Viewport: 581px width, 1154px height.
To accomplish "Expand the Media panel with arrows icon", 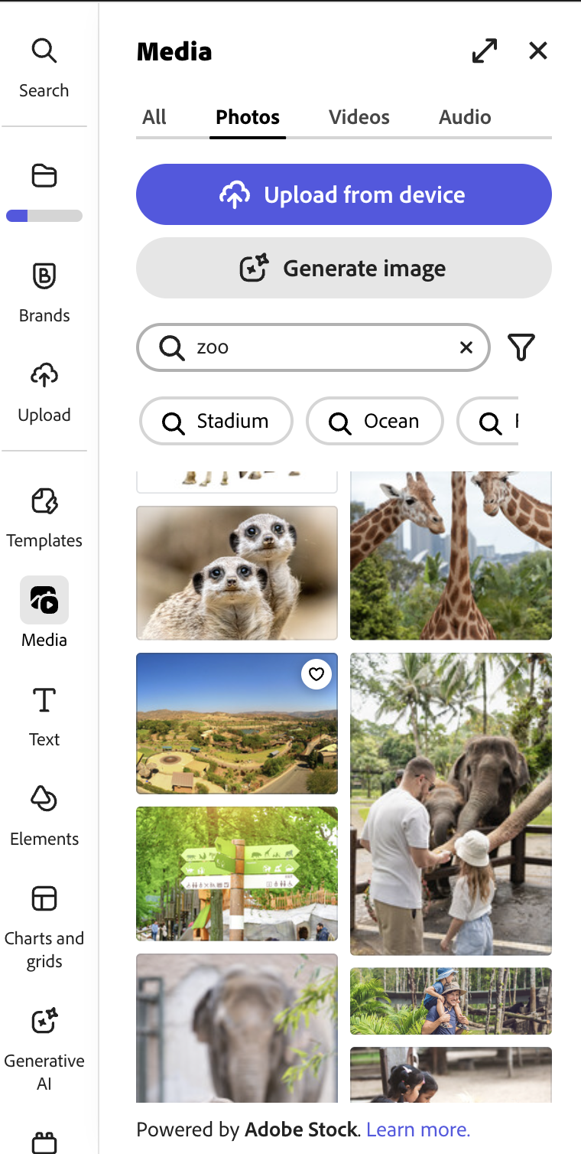I will coord(485,51).
